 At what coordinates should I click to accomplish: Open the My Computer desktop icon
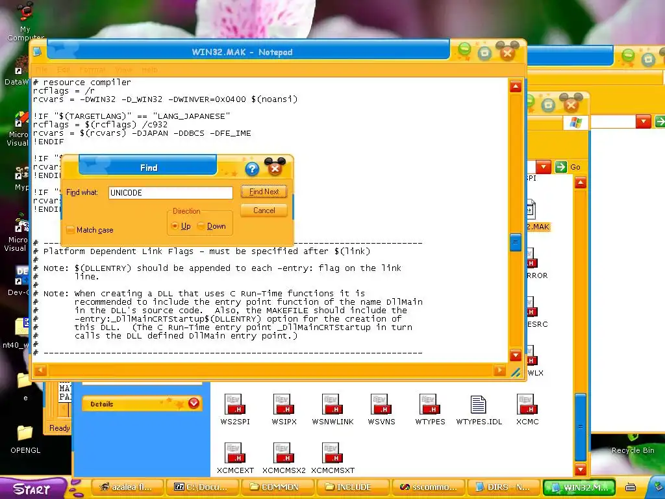(x=25, y=21)
